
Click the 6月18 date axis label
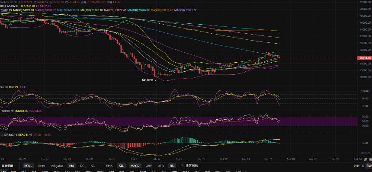(291, 159)
